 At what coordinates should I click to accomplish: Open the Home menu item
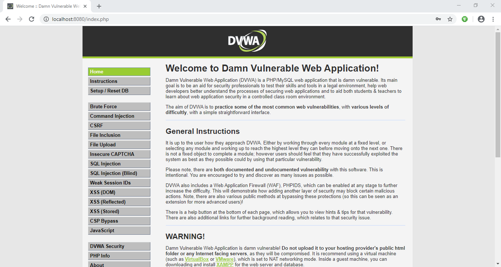[119, 72]
